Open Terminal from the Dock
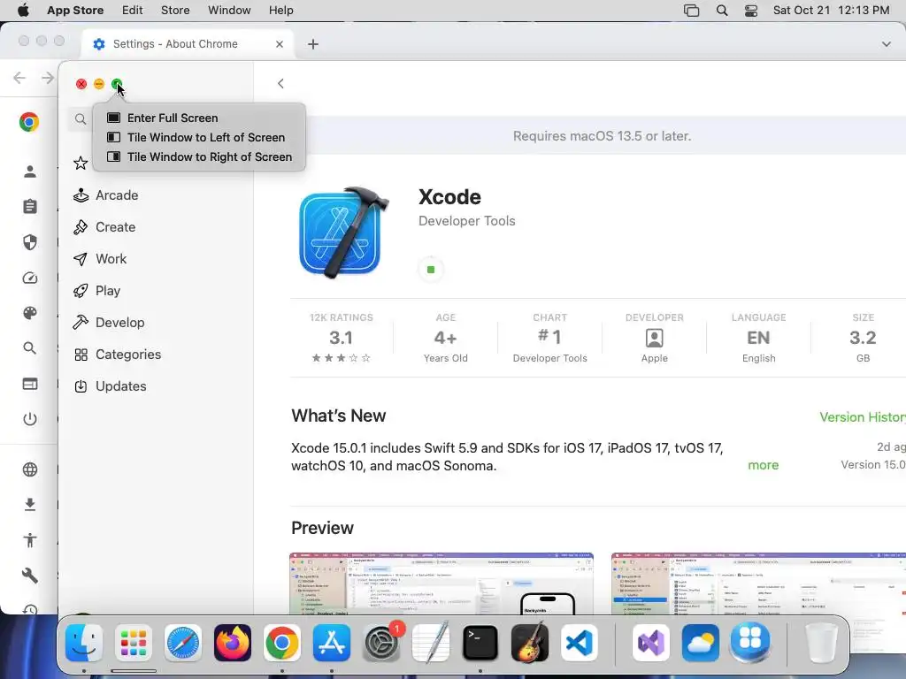 480,643
